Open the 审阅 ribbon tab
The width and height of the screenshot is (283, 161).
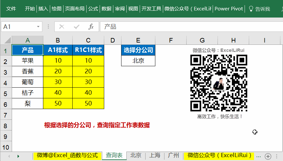[x=120, y=9]
